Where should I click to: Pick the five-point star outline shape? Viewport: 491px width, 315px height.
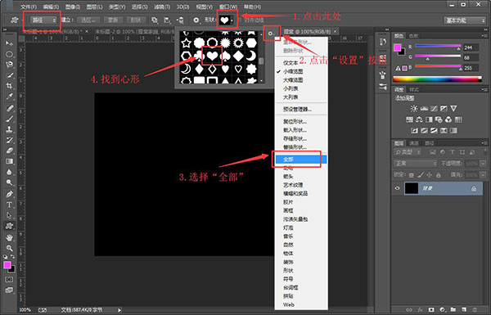(186, 43)
